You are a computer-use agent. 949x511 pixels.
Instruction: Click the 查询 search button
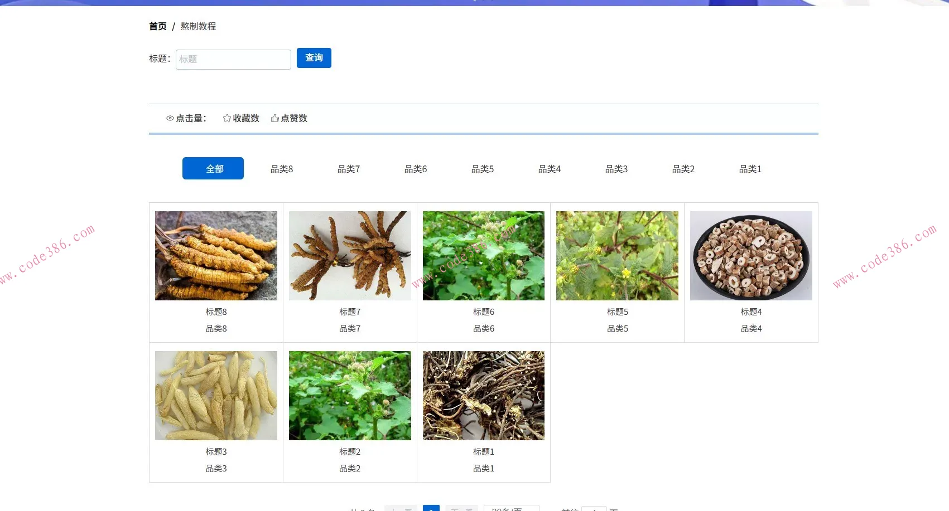coord(314,58)
